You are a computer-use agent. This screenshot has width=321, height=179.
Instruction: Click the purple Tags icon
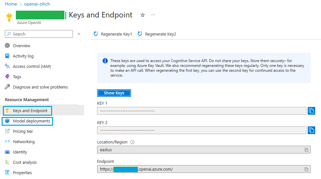[7, 77]
